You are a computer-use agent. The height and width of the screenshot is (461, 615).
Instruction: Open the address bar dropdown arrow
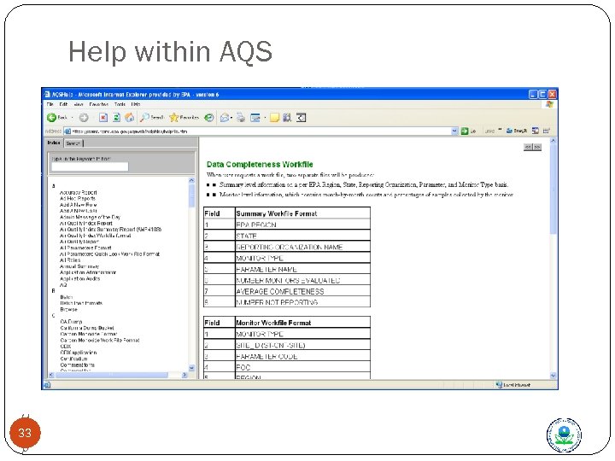coord(454,131)
